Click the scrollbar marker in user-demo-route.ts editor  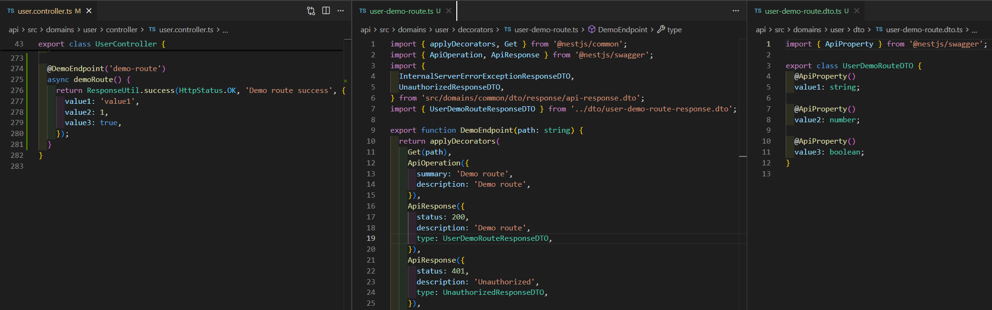point(743,156)
